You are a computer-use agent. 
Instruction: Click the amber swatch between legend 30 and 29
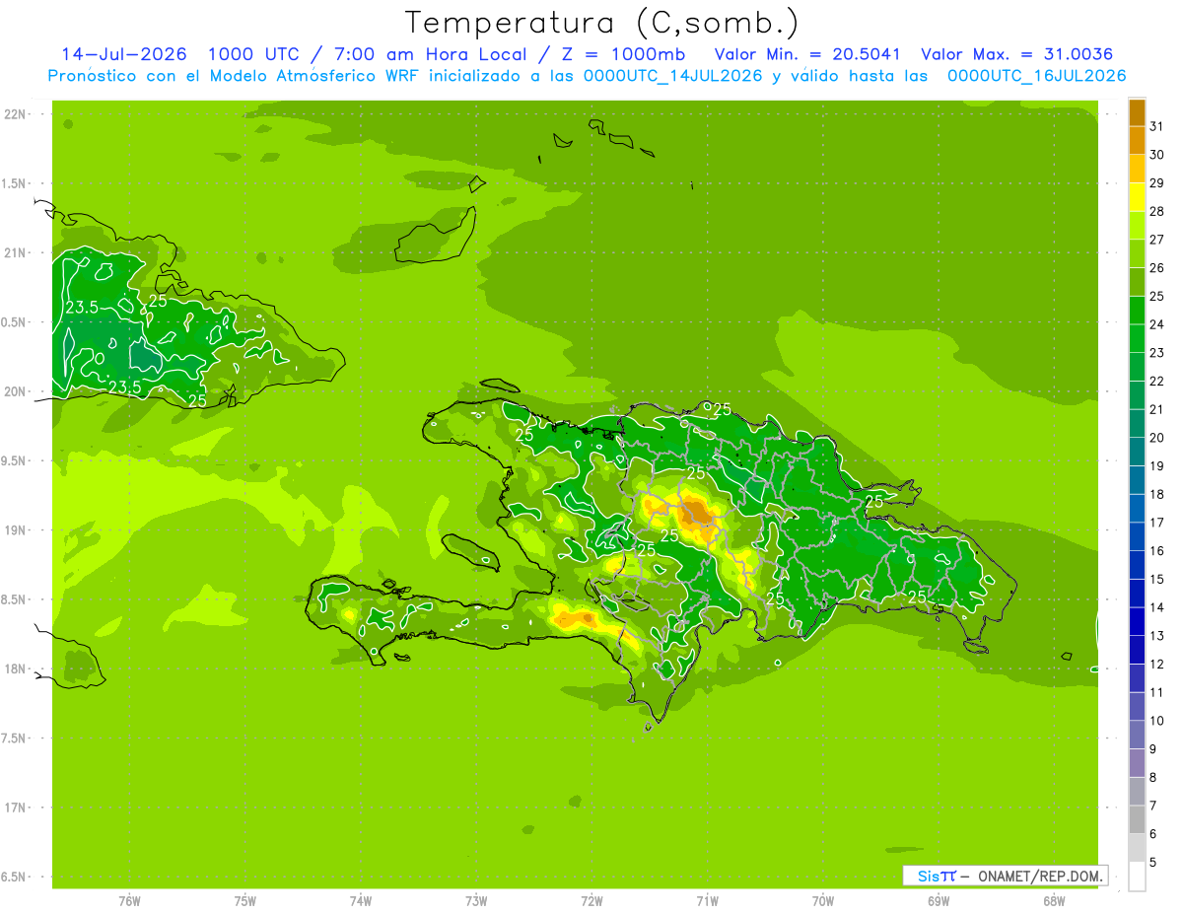[1137, 170]
